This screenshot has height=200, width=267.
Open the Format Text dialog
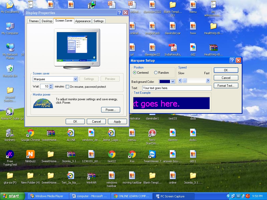(226, 85)
